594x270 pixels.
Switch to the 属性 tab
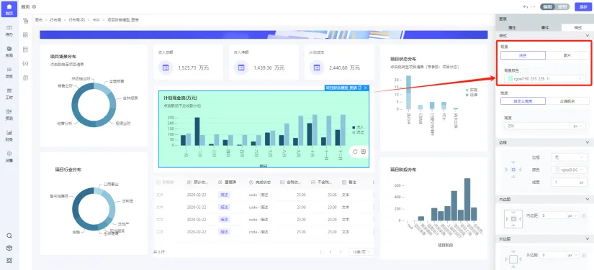click(x=512, y=27)
